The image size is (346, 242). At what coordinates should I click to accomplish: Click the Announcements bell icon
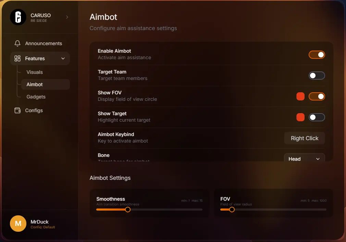(x=17, y=43)
